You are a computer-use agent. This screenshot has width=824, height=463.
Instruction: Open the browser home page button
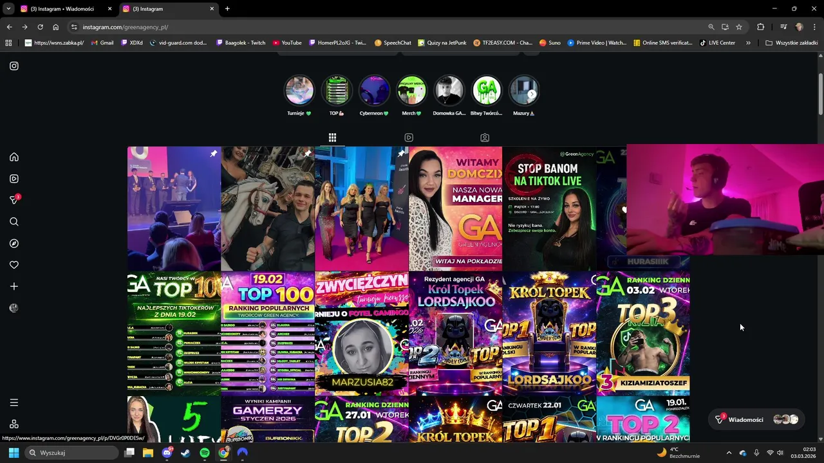click(55, 27)
